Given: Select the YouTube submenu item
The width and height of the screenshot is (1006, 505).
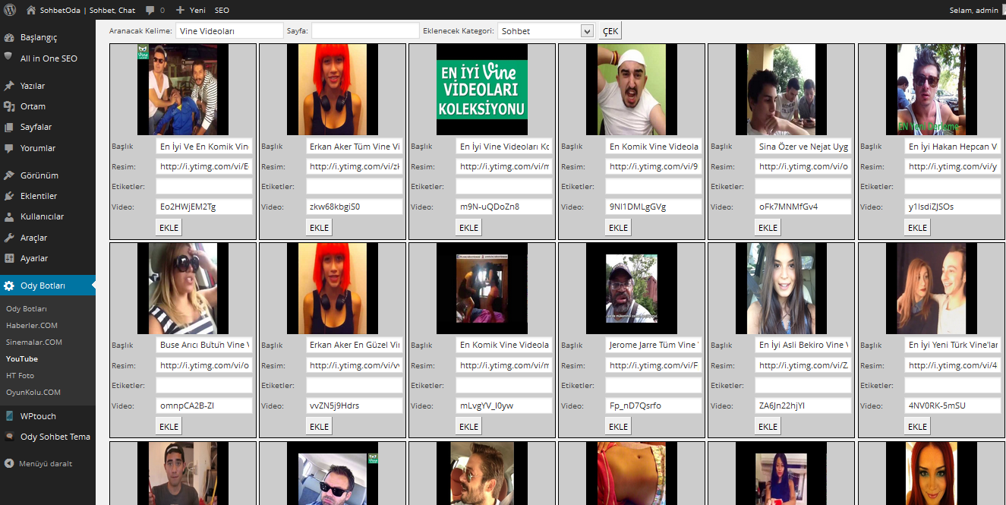Looking at the screenshot, I should coord(22,358).
